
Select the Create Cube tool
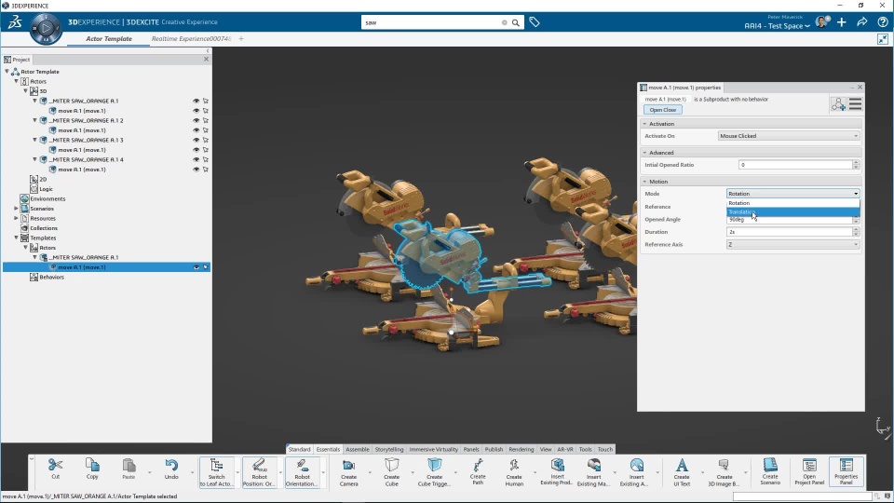coord(391,465)
